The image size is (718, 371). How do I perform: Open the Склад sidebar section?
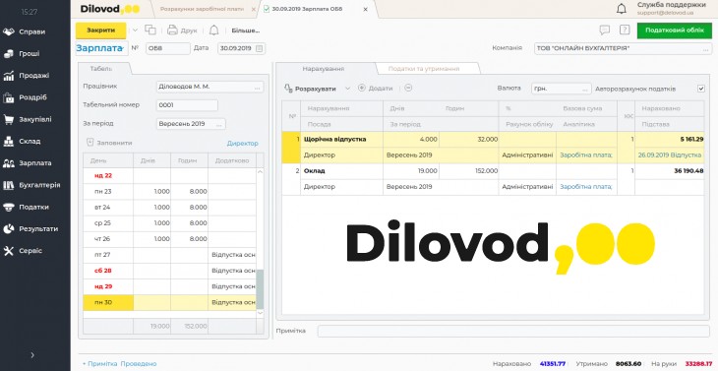pyautogui.click(x=23, y=142)
